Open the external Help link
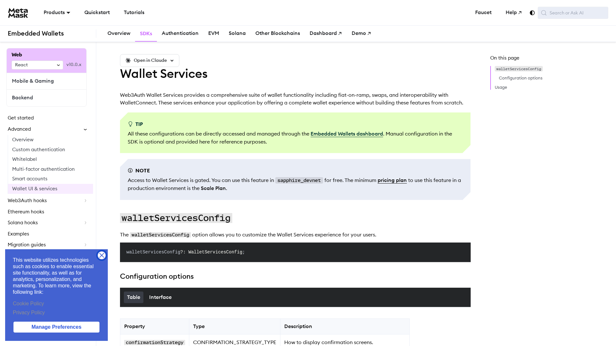 click(513, 12)
